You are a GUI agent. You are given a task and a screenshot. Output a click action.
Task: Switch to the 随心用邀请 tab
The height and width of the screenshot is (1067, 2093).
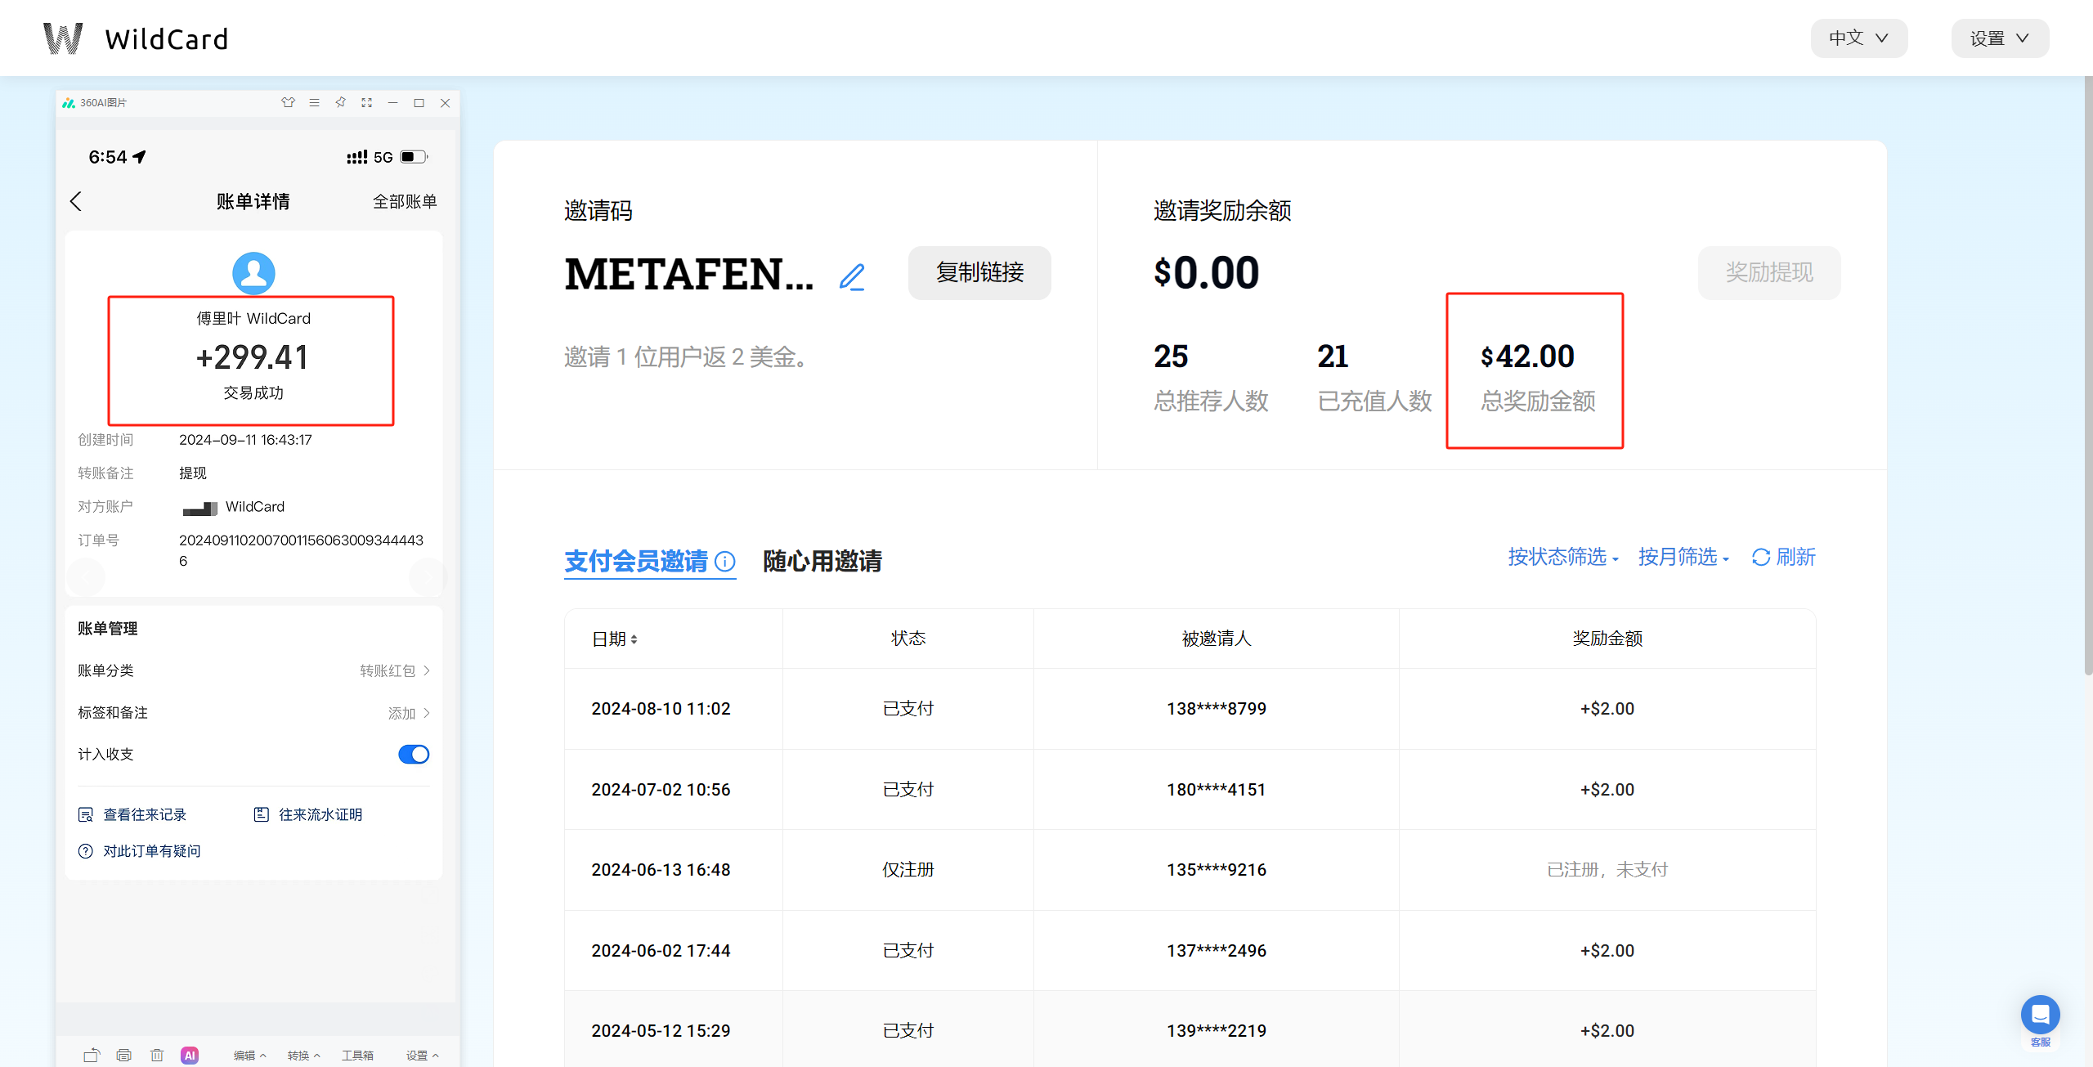pos(822,561)
